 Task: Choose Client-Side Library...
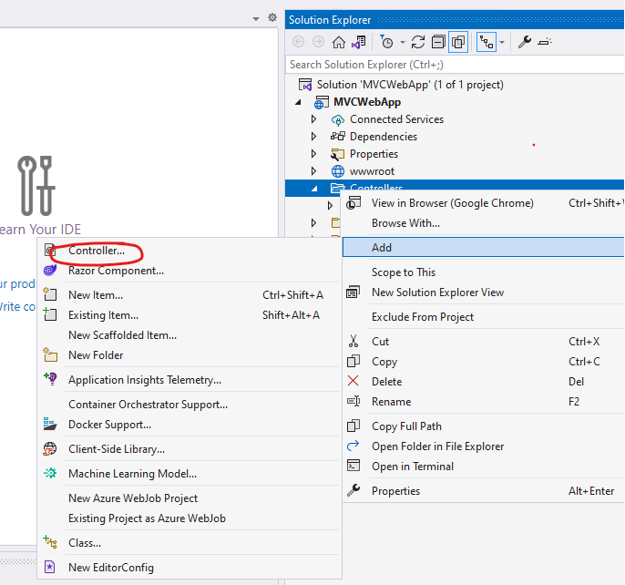(117, 449)
